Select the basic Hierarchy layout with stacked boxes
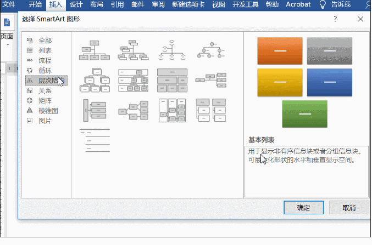This screenshot has width=372, height=245. pyautogui.click(x=95, y=80)
